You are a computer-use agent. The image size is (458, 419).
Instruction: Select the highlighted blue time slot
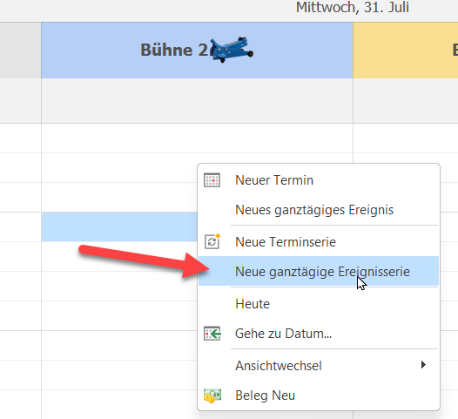coord(119,227)
